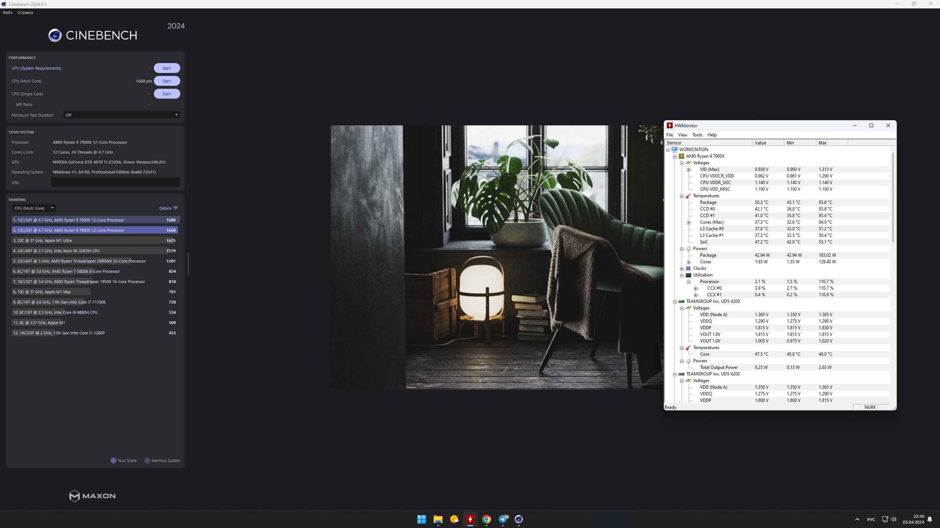
Task: Start the CPU (Single Core) benchmark
Action: pyautogui.click(x=167, y=94)
